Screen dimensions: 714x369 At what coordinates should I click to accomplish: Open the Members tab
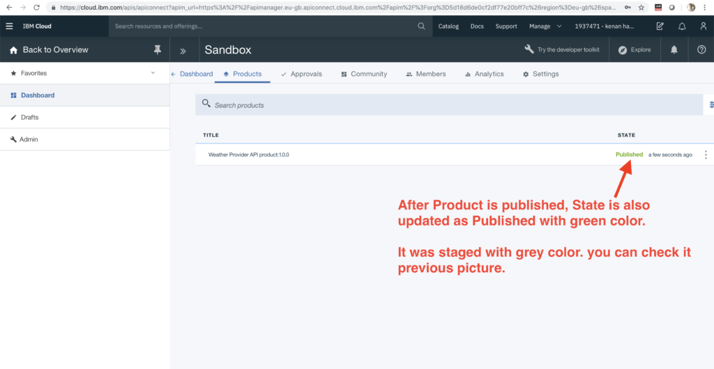click(x=426, y=74)
